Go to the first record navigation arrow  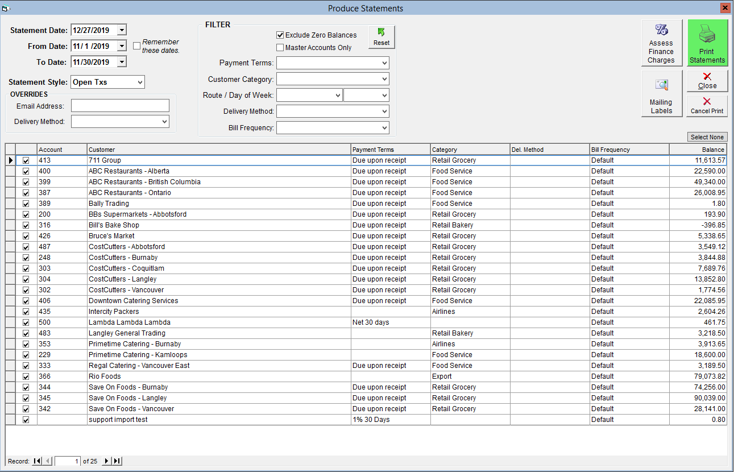point(38,461)
